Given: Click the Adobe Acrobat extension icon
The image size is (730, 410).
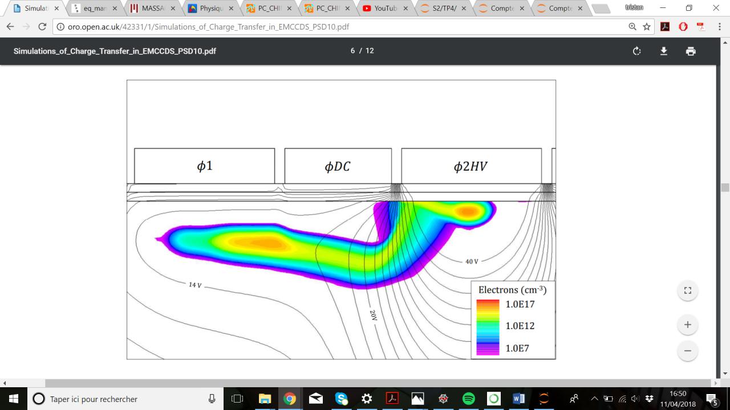Looking at the screenshot, I should [x=665, y=27].
